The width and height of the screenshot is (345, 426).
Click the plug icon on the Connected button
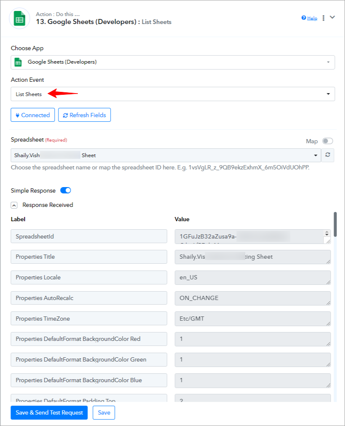pos(17,115)
